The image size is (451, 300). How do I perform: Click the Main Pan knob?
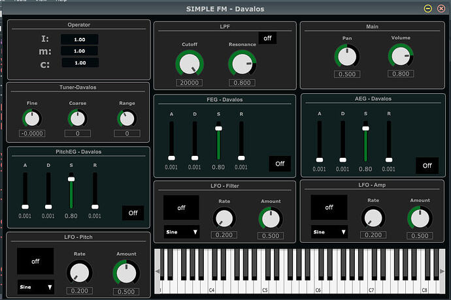tap(347, 55)
